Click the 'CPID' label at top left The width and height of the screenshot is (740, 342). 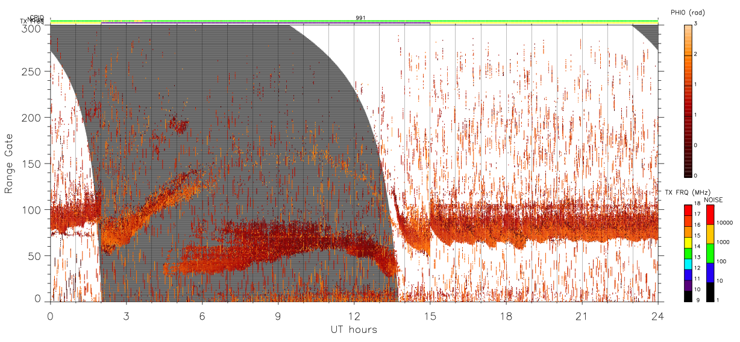tap(37, 17)
